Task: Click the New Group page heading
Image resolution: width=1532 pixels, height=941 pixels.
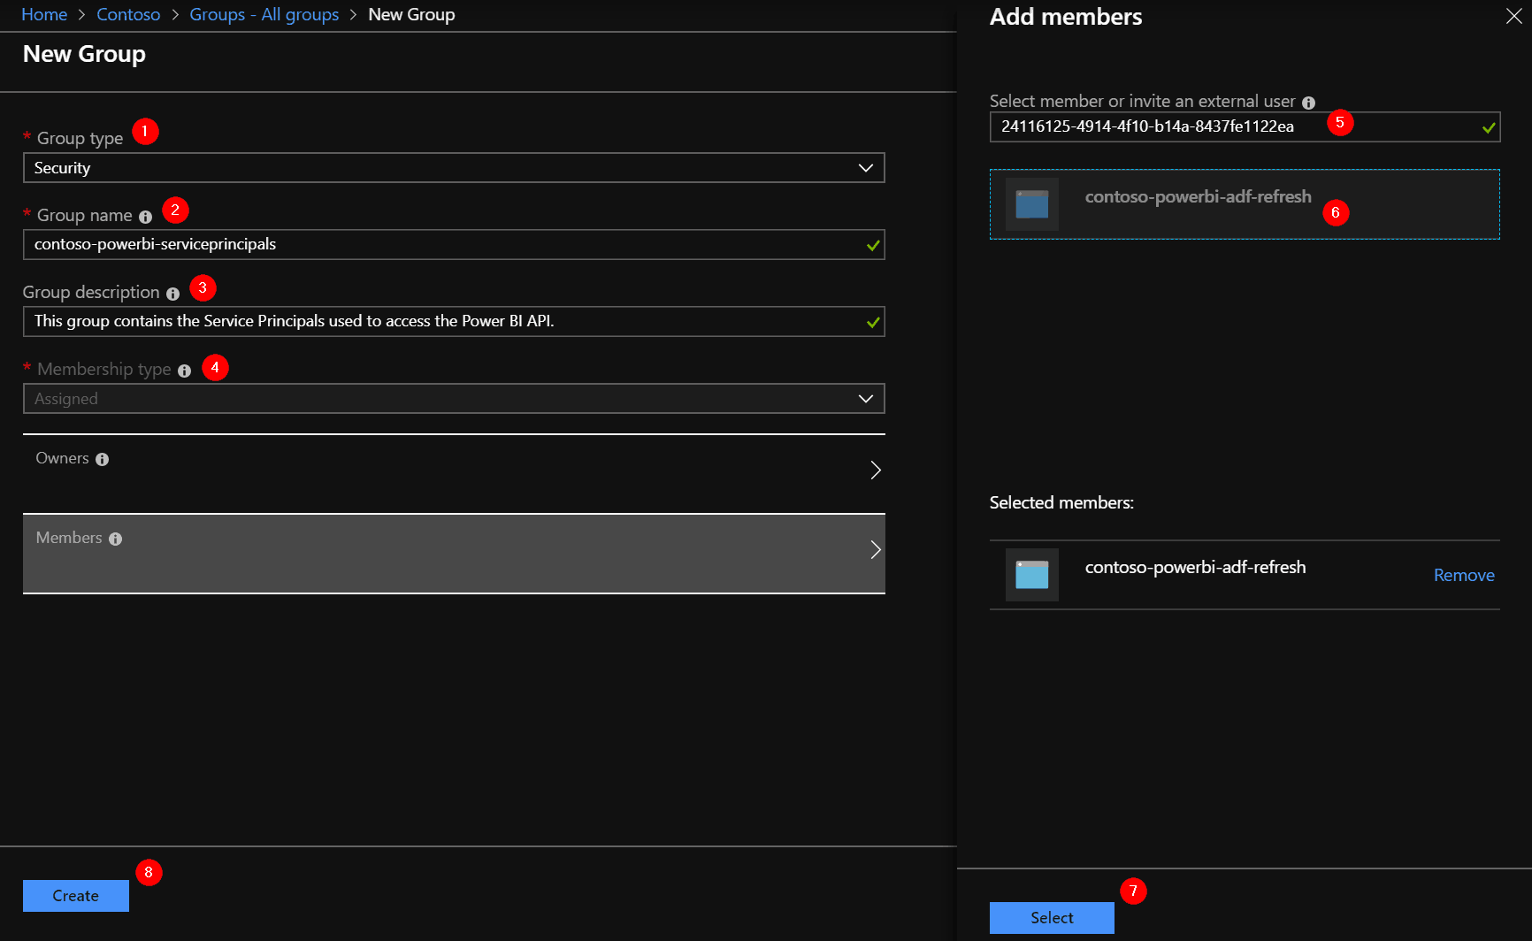Action: point(84,54)
